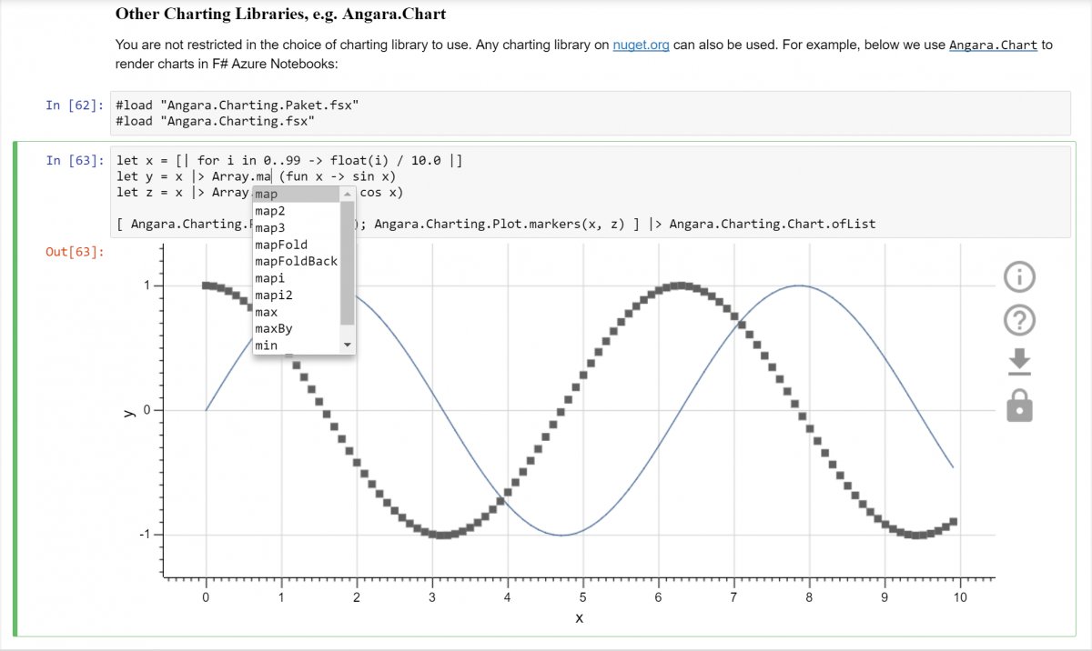This screenshot has width=1092, height=651.
Task: Download the chart with the arrow icon
Action: [1019, 361]
